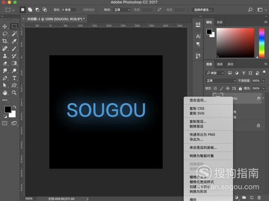Lock transparent pixels
The image size is (269, 201).
tap(215, 88)
